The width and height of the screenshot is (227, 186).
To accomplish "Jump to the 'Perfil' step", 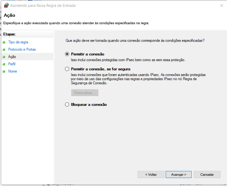I will pyautogui.click(x=12, y=64).
